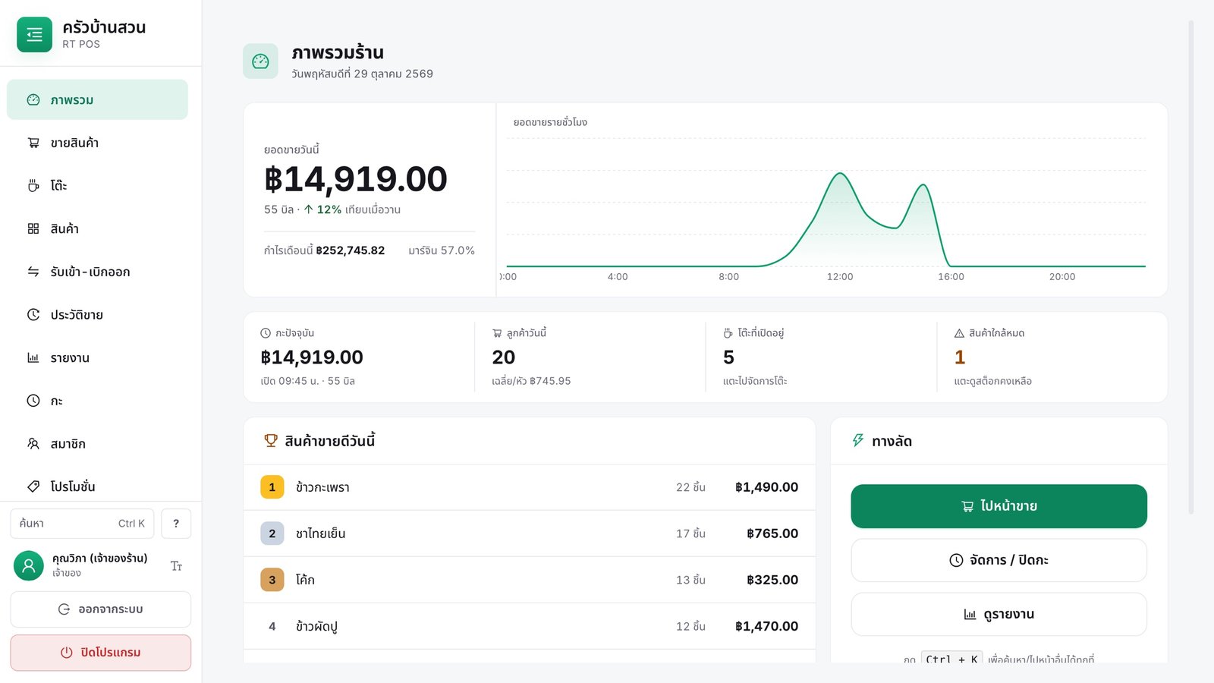Click the กะปัจจุบัน current shift card
The width and height of the screenshot is (1214, 683).
[x=359, y=357]
